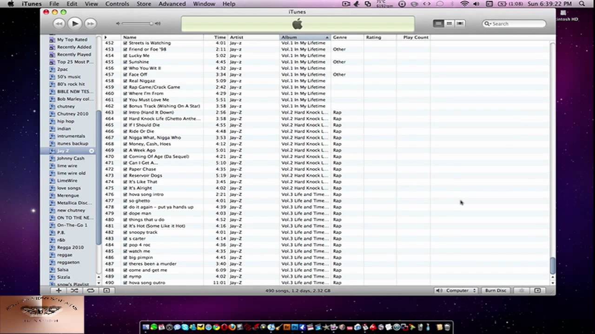Screen dimensions: 595x334
Task: Click the Genius gear button at bottom right
Action: coord(522,290)
